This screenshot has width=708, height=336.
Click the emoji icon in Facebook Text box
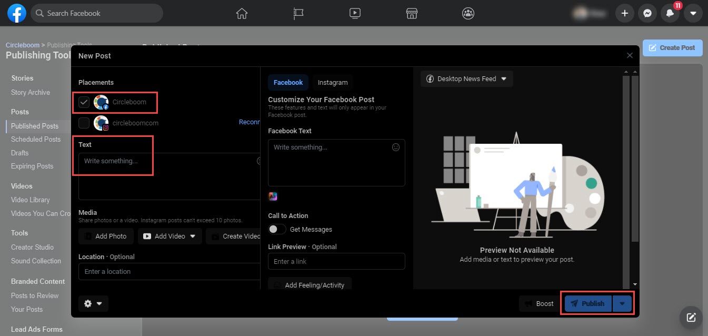396,147
